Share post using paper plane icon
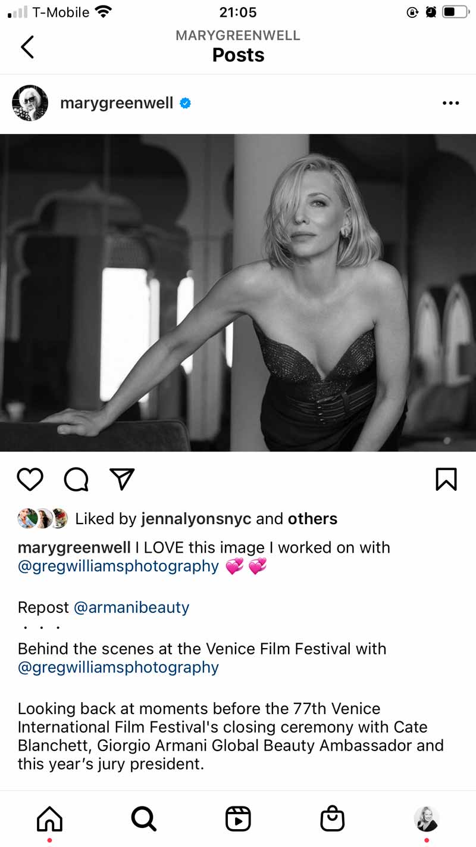The width and height of the screenshot is (476, 847). point(122,479)
